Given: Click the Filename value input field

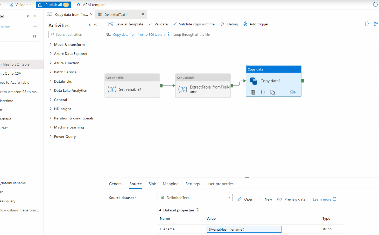Looking at the screenshot, I should click(x=244, y=229).
